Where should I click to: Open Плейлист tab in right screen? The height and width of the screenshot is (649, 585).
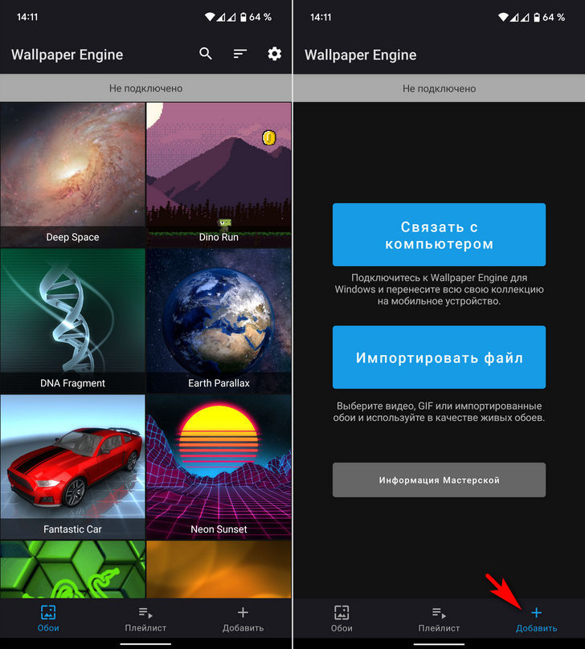click(x=439, y=618)
